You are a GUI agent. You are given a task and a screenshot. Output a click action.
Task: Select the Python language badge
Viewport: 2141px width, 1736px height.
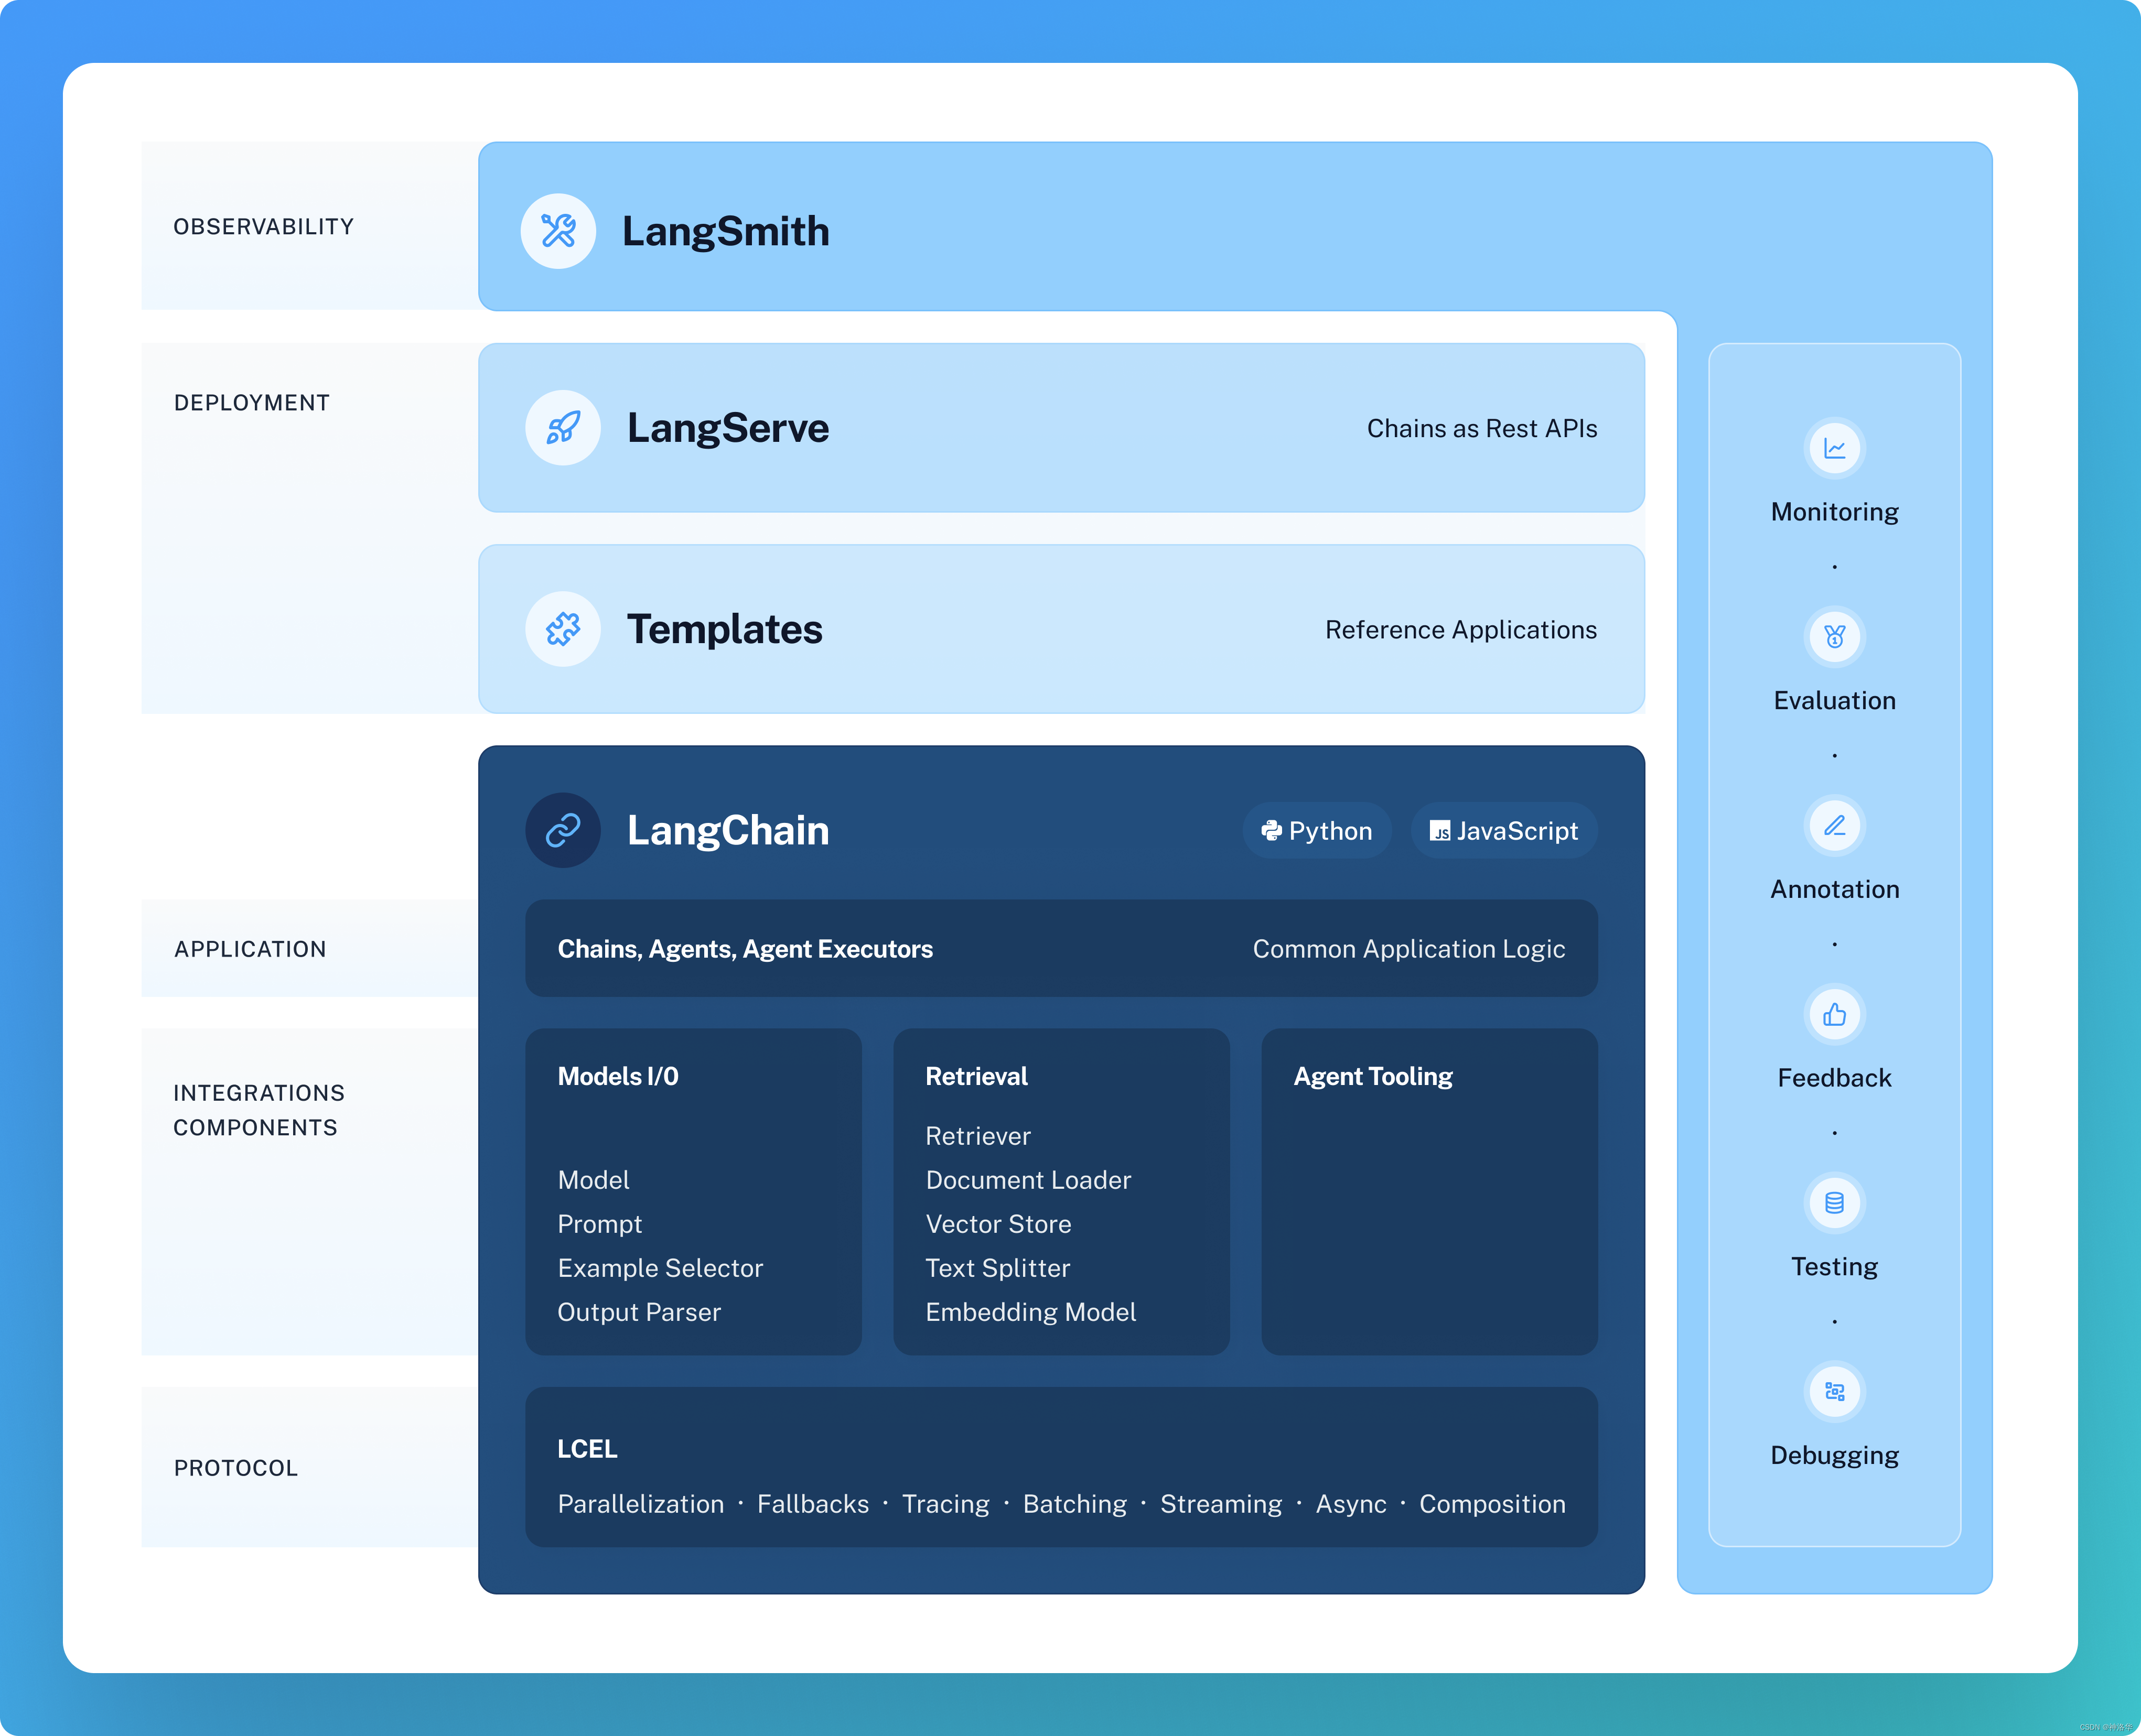(1317, 831)
